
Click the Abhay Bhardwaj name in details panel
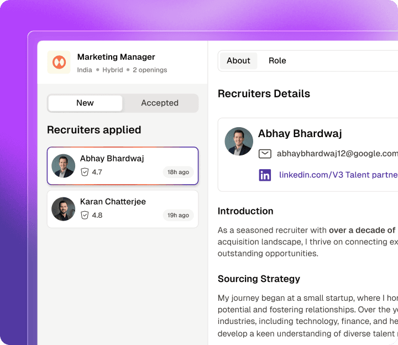(x=300, y=134)
